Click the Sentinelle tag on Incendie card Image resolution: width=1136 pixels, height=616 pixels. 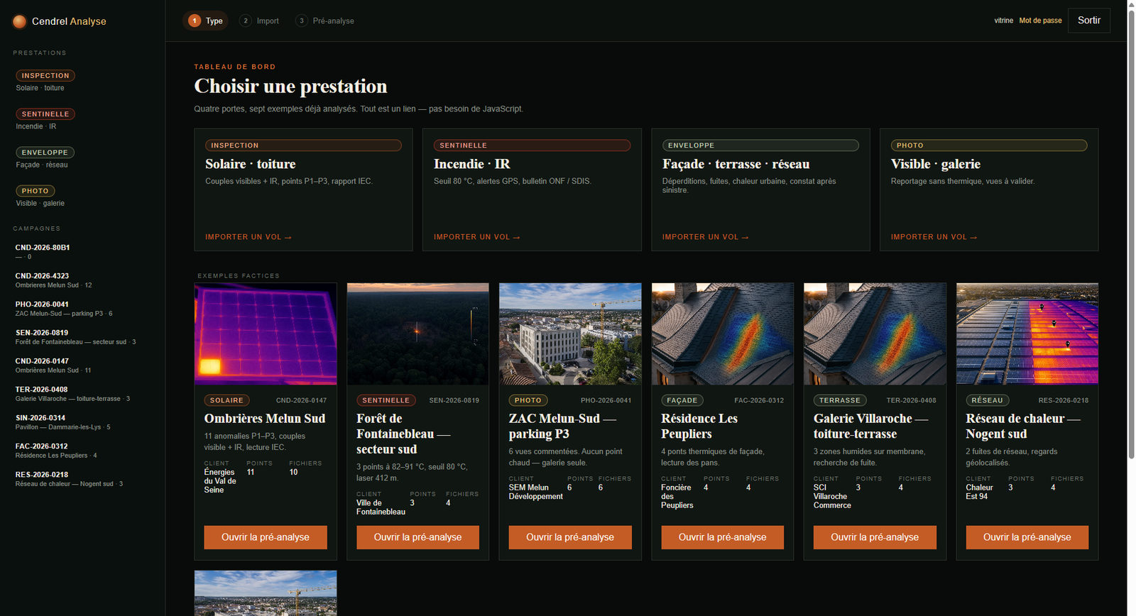[x=532, y=145]
